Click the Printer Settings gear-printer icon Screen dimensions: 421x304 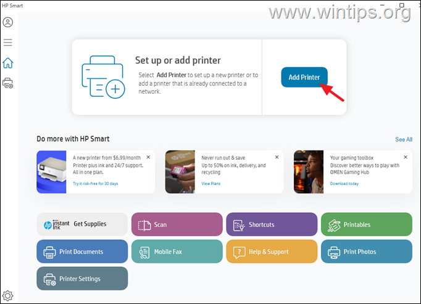pyautogui.click(x=49, y=279)
